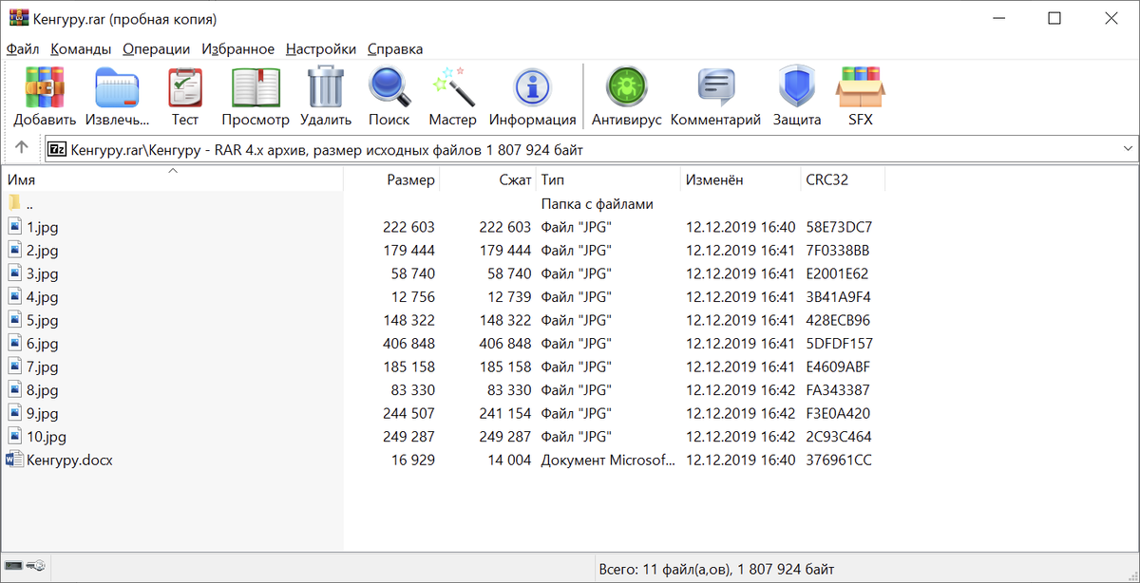Click packed size 12 739 for 4.jpg

coord(509,297)
